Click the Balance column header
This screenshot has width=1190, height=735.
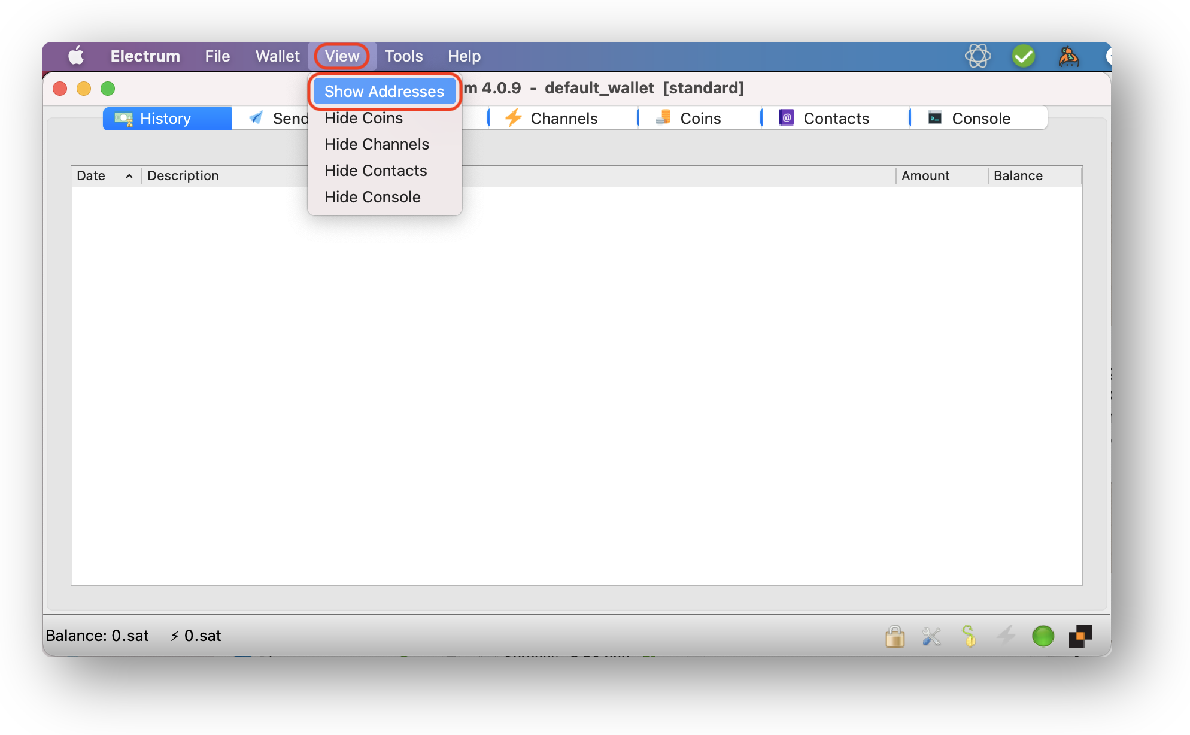pyautogui.click(x=1035, y=176)
